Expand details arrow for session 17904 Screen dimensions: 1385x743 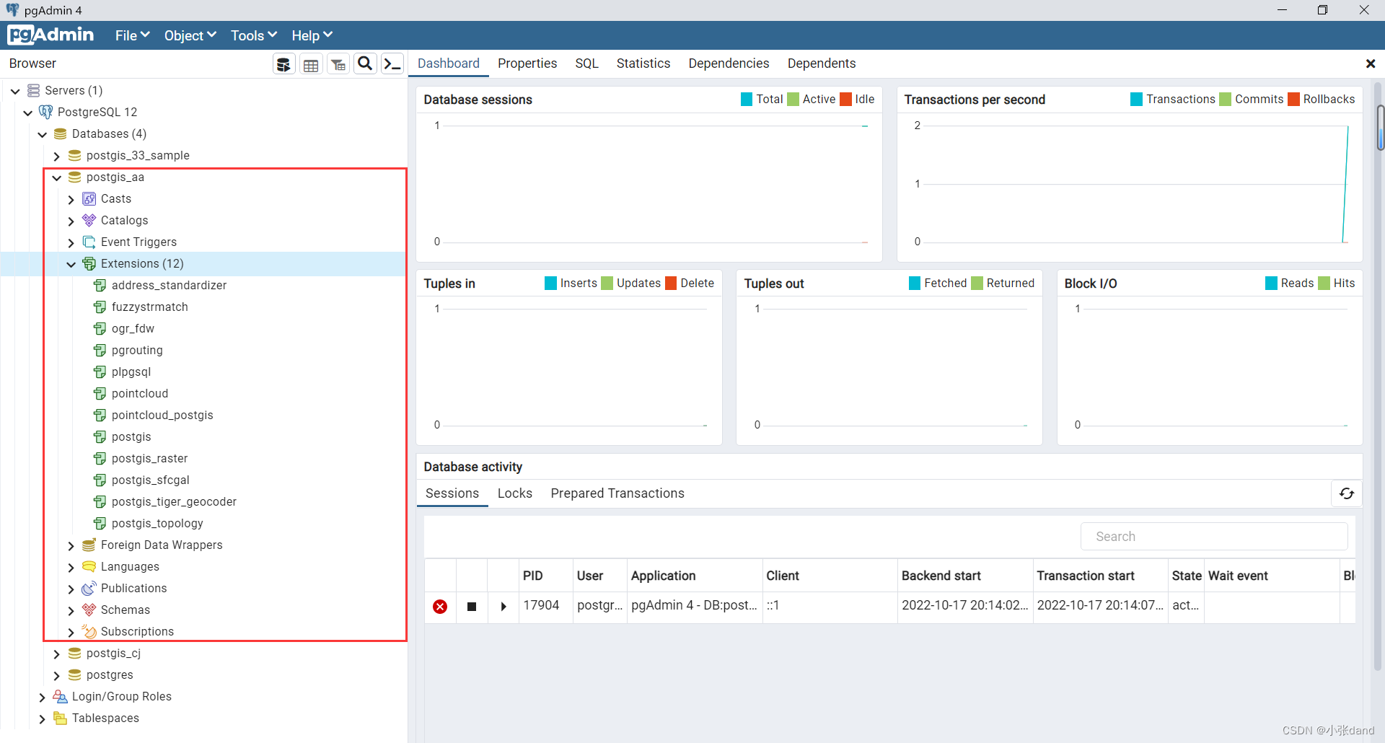click(504, 607)
